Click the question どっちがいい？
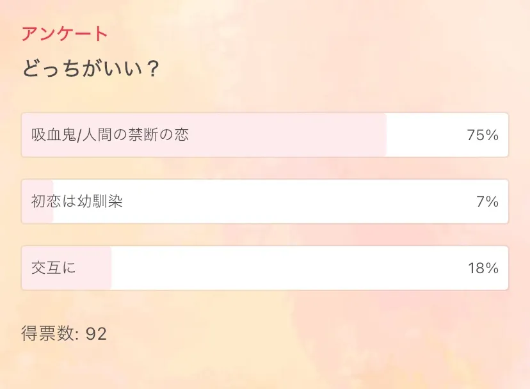The height and width of the screenshot is (389, 530). pyautogui.click(x=90, y=68)
